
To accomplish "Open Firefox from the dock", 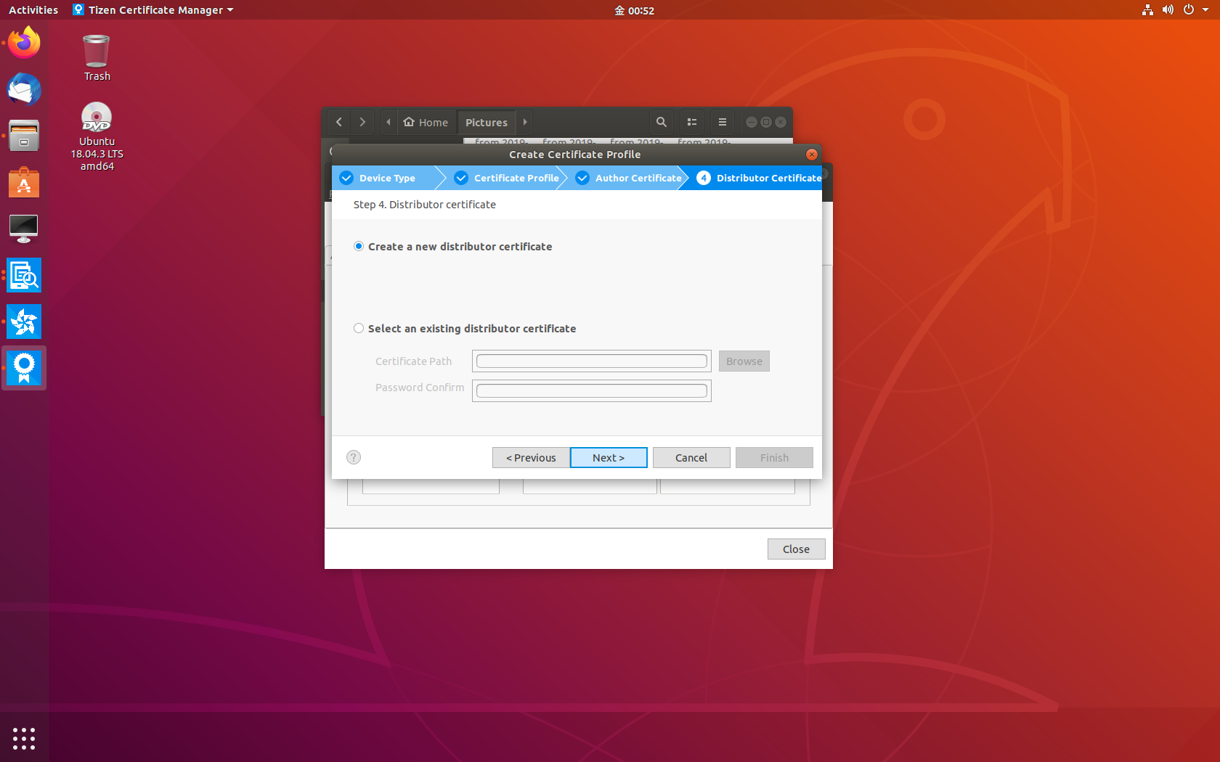I will pyautogui.click(x=24, y=43).
